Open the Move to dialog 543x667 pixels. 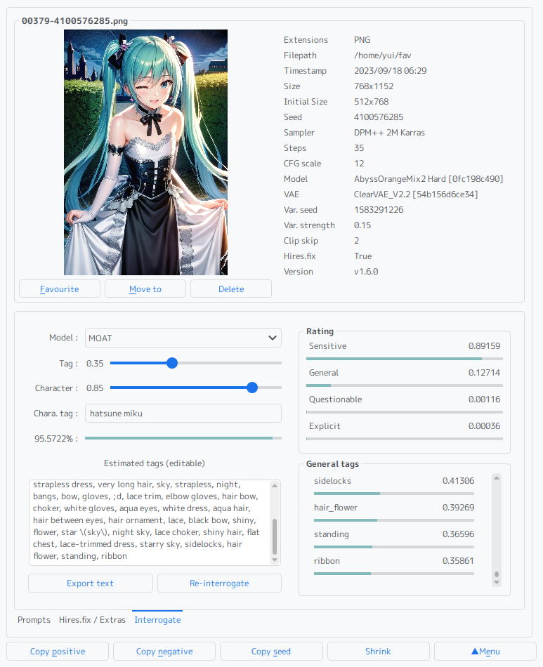[145, 289]
